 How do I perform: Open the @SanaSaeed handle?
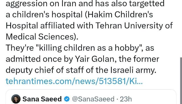tap(93, 99)
